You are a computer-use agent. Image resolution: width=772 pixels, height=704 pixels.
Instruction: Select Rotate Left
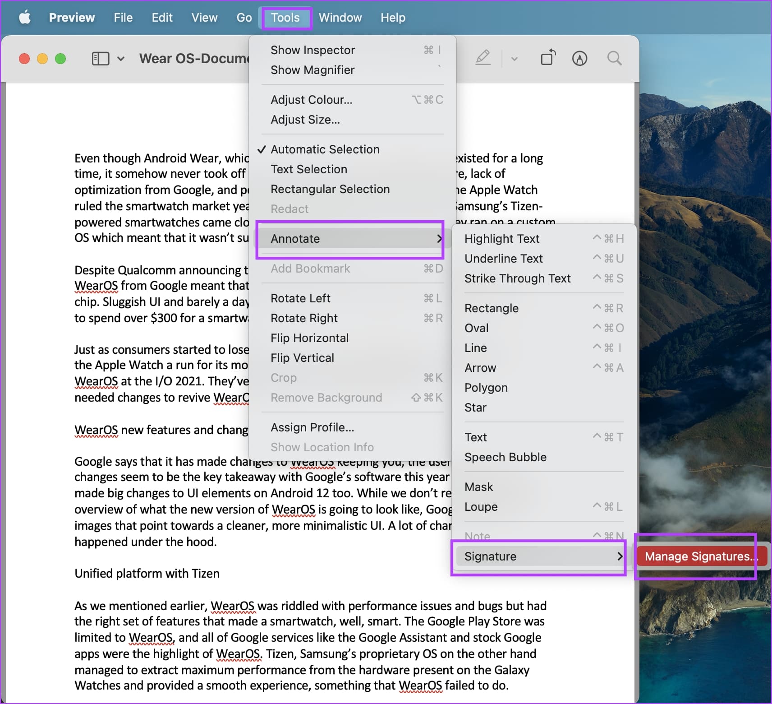353,298
